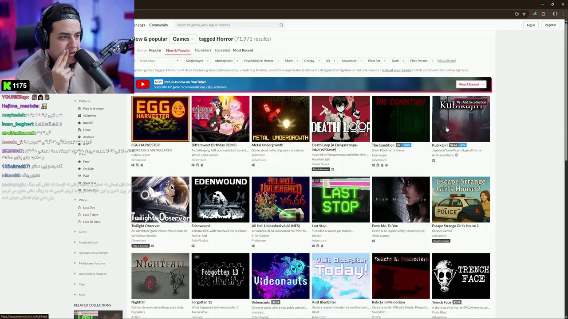Filter by Play in browser
The image size is (568, 319).
click(93, 109)
